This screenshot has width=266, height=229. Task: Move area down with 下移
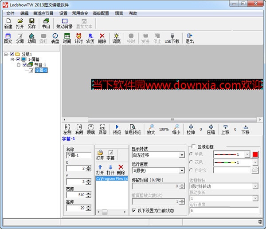pos(246,130)
